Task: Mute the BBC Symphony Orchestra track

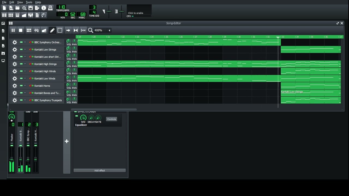Action: coord(21,42)
